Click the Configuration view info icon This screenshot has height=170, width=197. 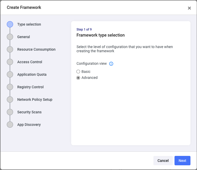click(111, 64)
